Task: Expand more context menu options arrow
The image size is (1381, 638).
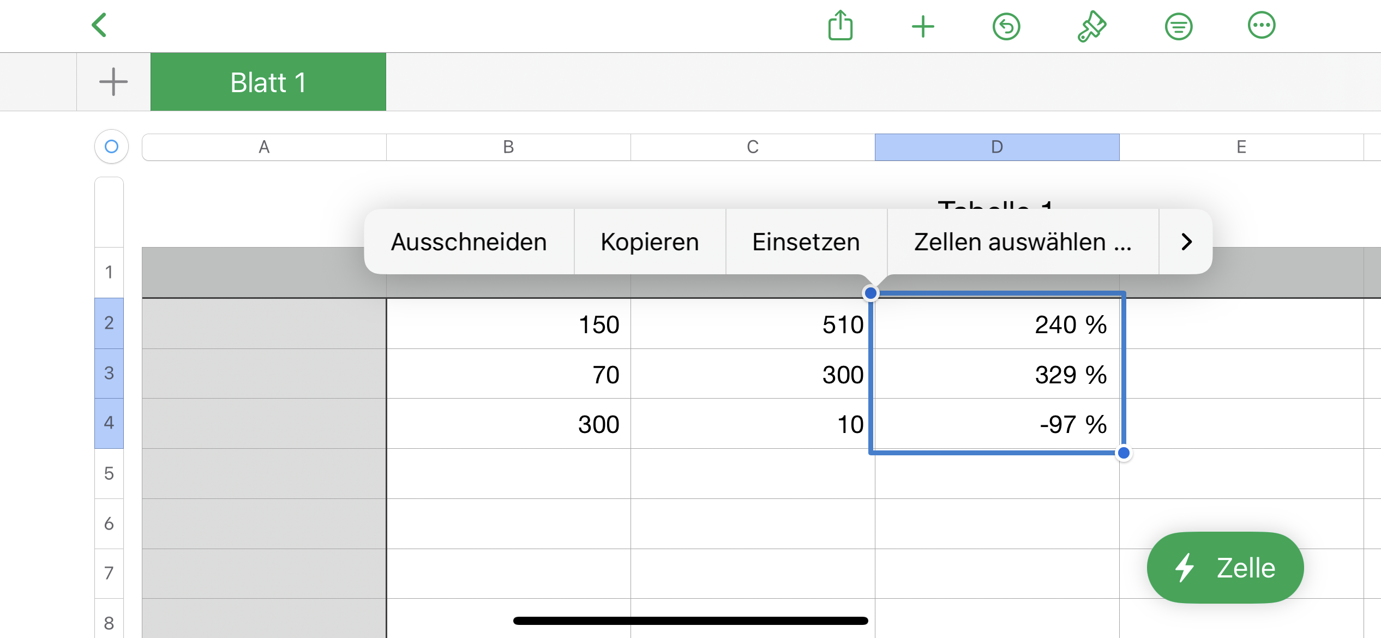Action: point(1186,242)
